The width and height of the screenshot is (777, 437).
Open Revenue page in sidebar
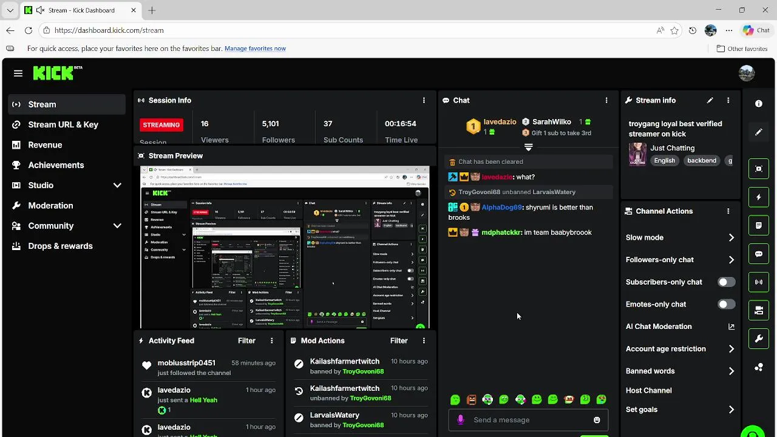coord(67,145)
